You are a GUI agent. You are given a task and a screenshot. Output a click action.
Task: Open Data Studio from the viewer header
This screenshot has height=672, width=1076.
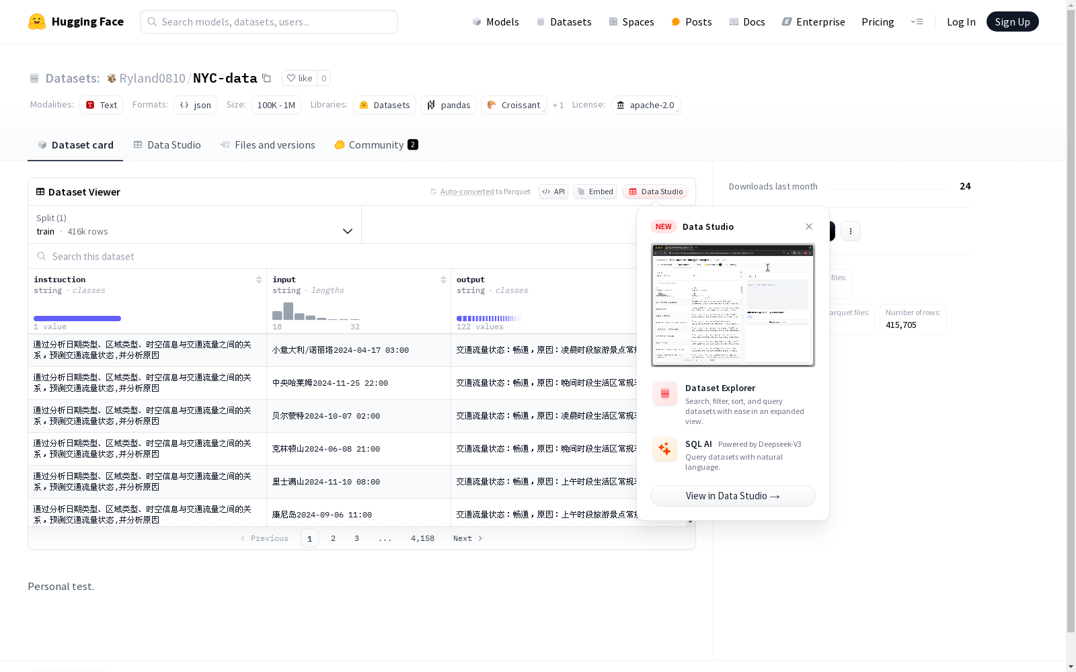coord(656,192)
